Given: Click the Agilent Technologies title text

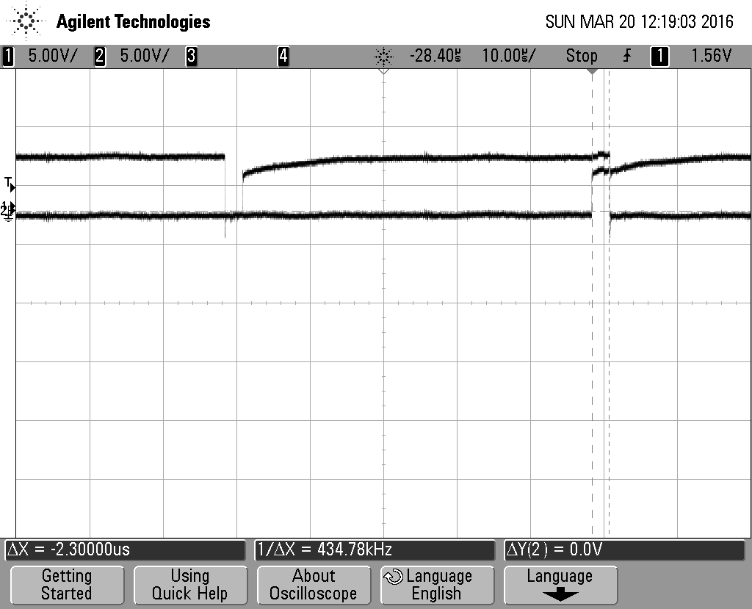Looking at the screenshot, I should click(134, 22).
